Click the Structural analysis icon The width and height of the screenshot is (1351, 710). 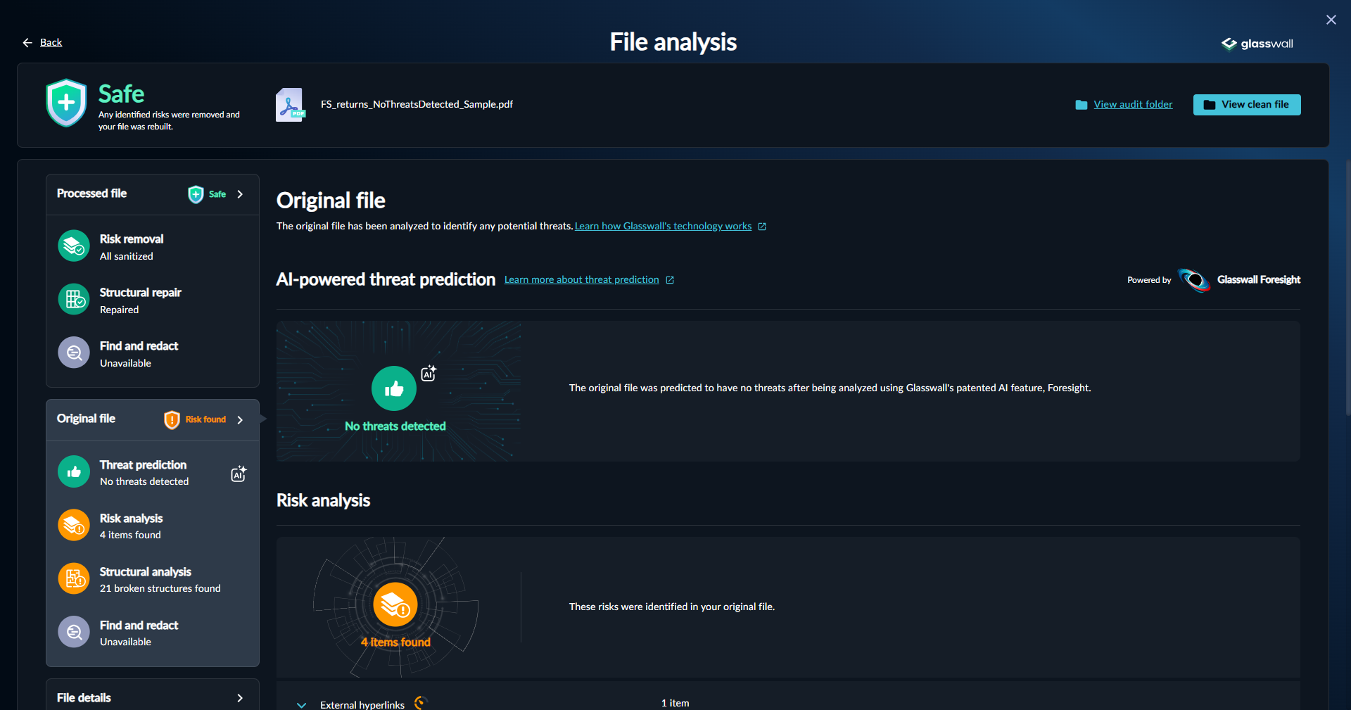tap(73, 578)
